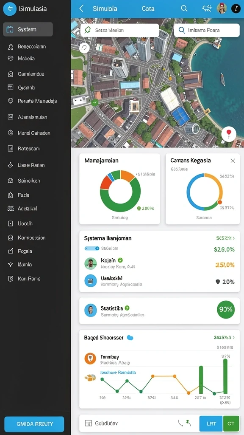Click the compass icon on the map

pyautogui.click(x=84, y=48)
